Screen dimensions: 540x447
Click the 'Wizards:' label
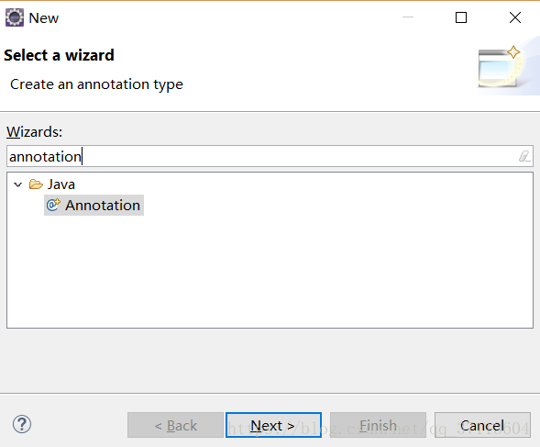[35, 132]
